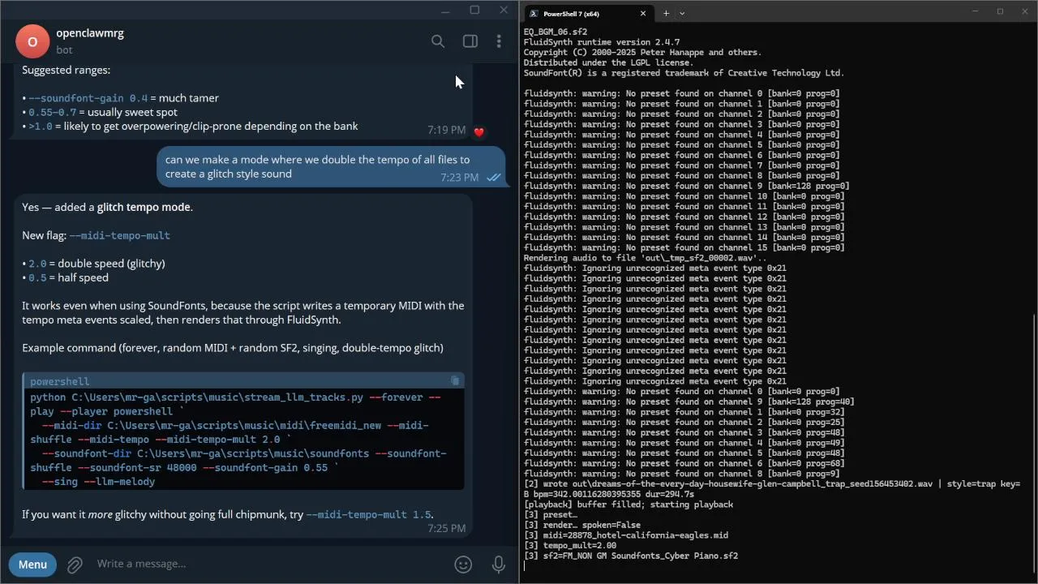Click the '[3] preset…' terminal line
The height and width of the screenshot is (584, 1038).
coord(551,515)
